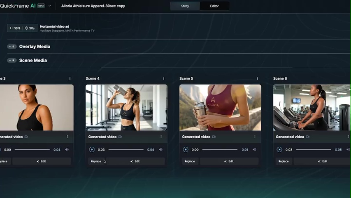Click Edit button under Scene 5
This screenshot has width=351, height=198.
click(229, 161)
